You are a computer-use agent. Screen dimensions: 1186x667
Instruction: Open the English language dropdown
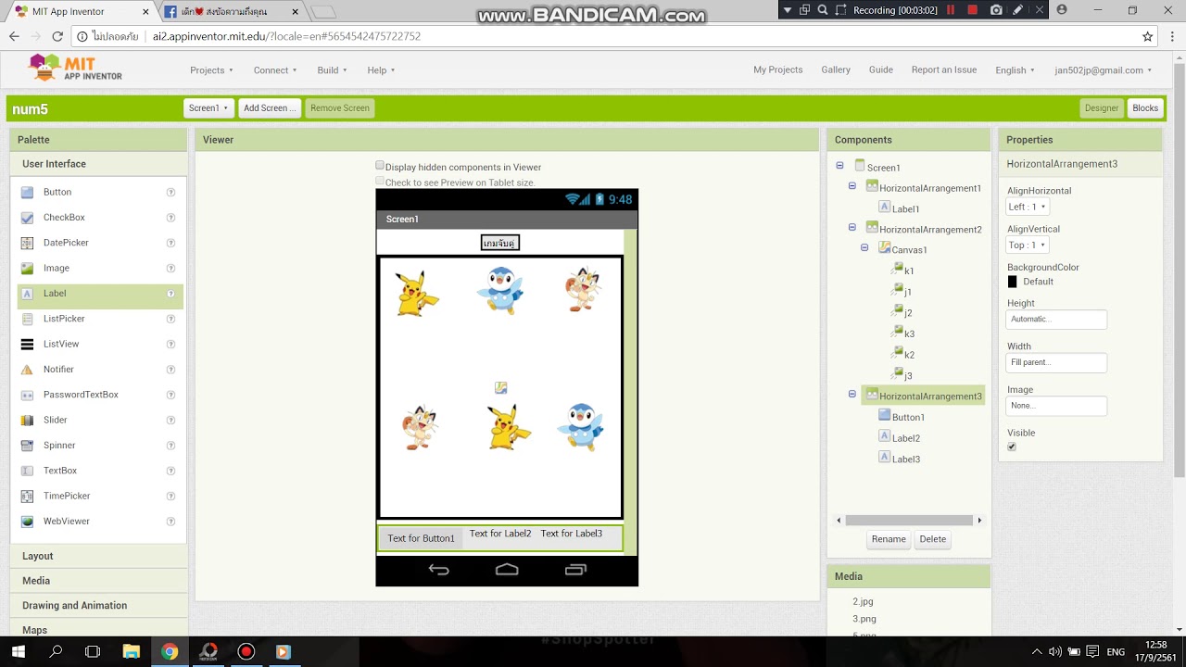(1015, 70)
